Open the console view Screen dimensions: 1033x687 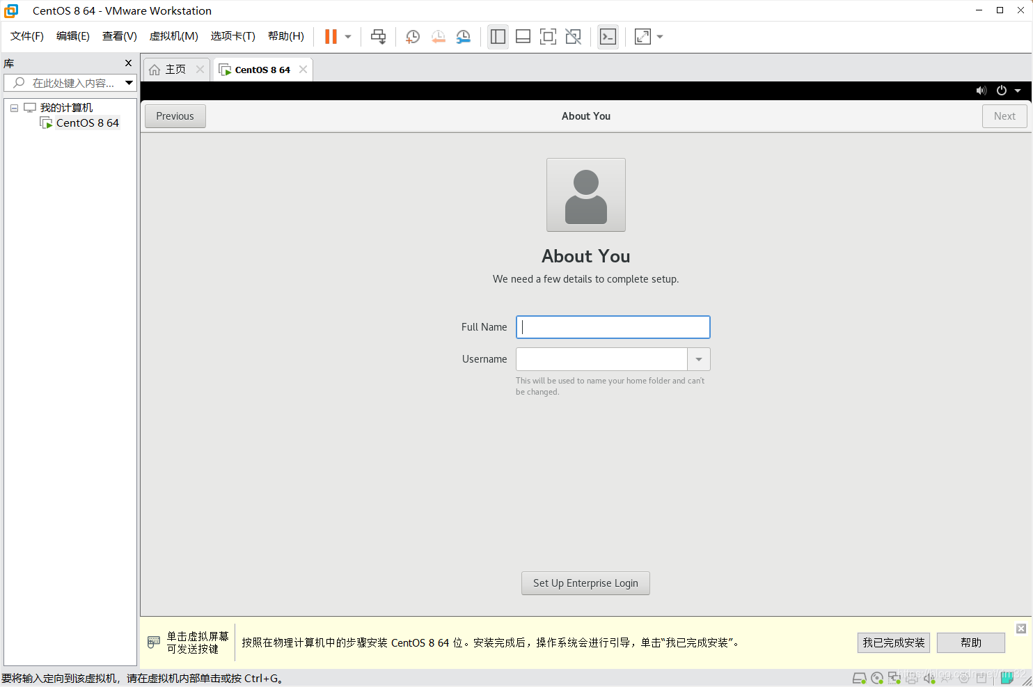608,37
